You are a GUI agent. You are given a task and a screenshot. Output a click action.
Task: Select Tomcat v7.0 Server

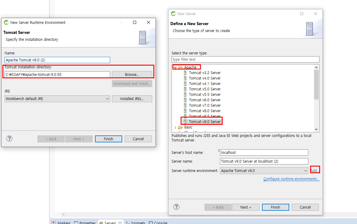[205, 106]
